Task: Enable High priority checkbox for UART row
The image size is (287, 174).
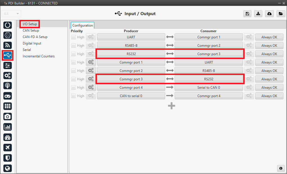Action: (74, 37)
